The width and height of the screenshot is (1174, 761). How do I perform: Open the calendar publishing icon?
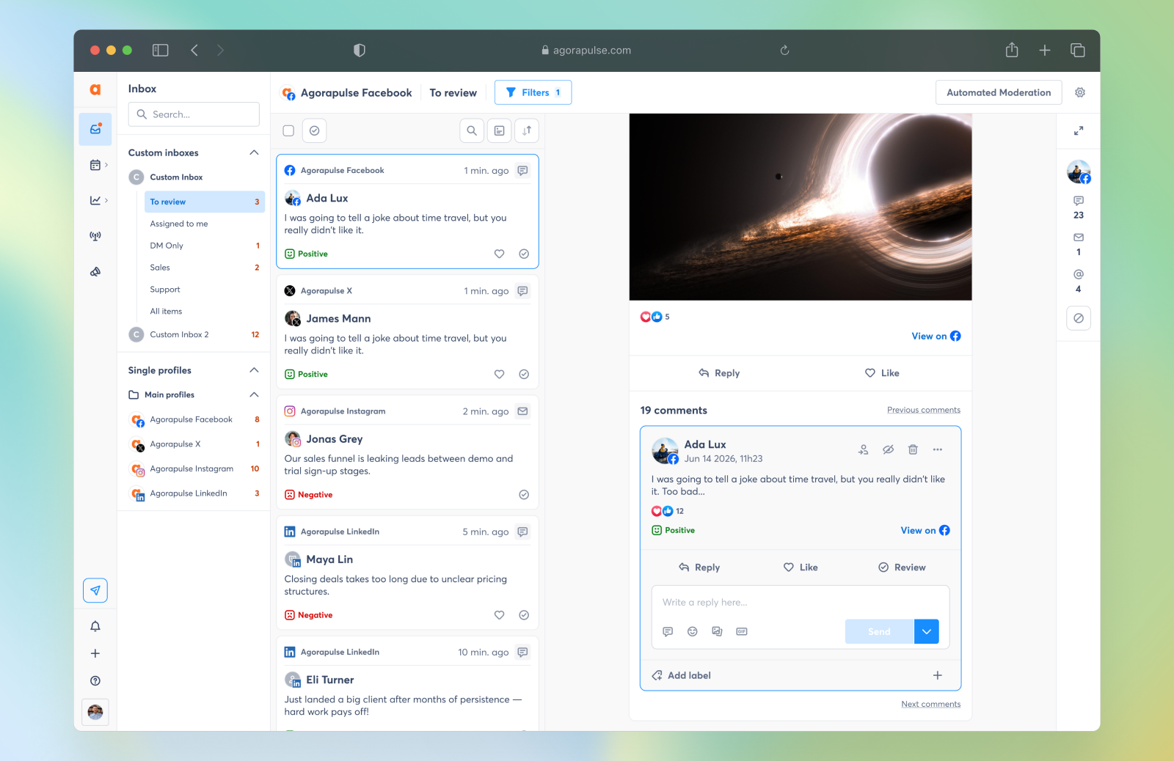pos(95,165)
